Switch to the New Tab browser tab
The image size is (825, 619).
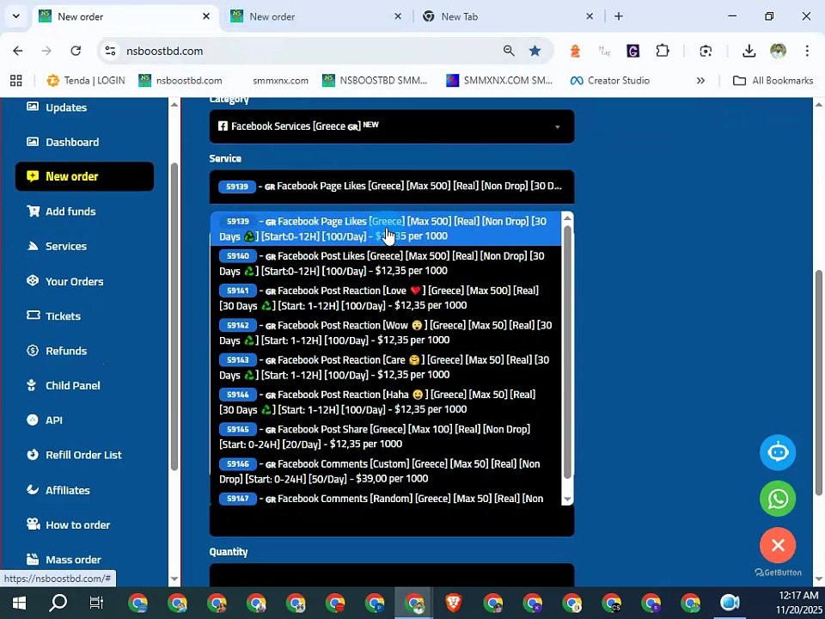pos(505,17)
